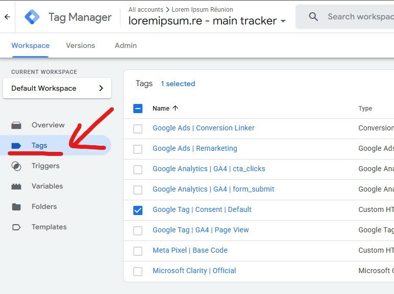Open Templates in the sidebar
Image resolution: width=394 pixels, height=294 pixels.
pos(49,227)
